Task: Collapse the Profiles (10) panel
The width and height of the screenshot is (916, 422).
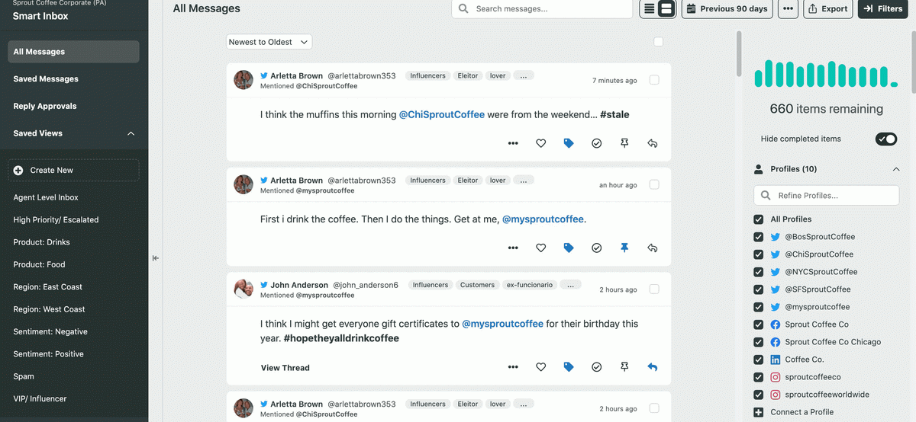Action: tap(896, 169)
